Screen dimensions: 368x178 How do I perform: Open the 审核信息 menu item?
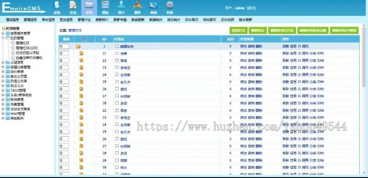[x=48, y=20]
